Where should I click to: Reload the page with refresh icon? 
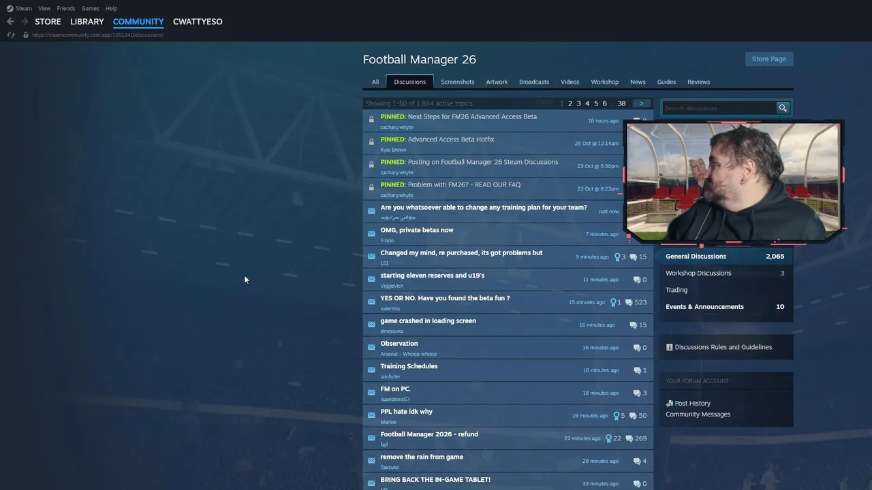pos(10,35)
